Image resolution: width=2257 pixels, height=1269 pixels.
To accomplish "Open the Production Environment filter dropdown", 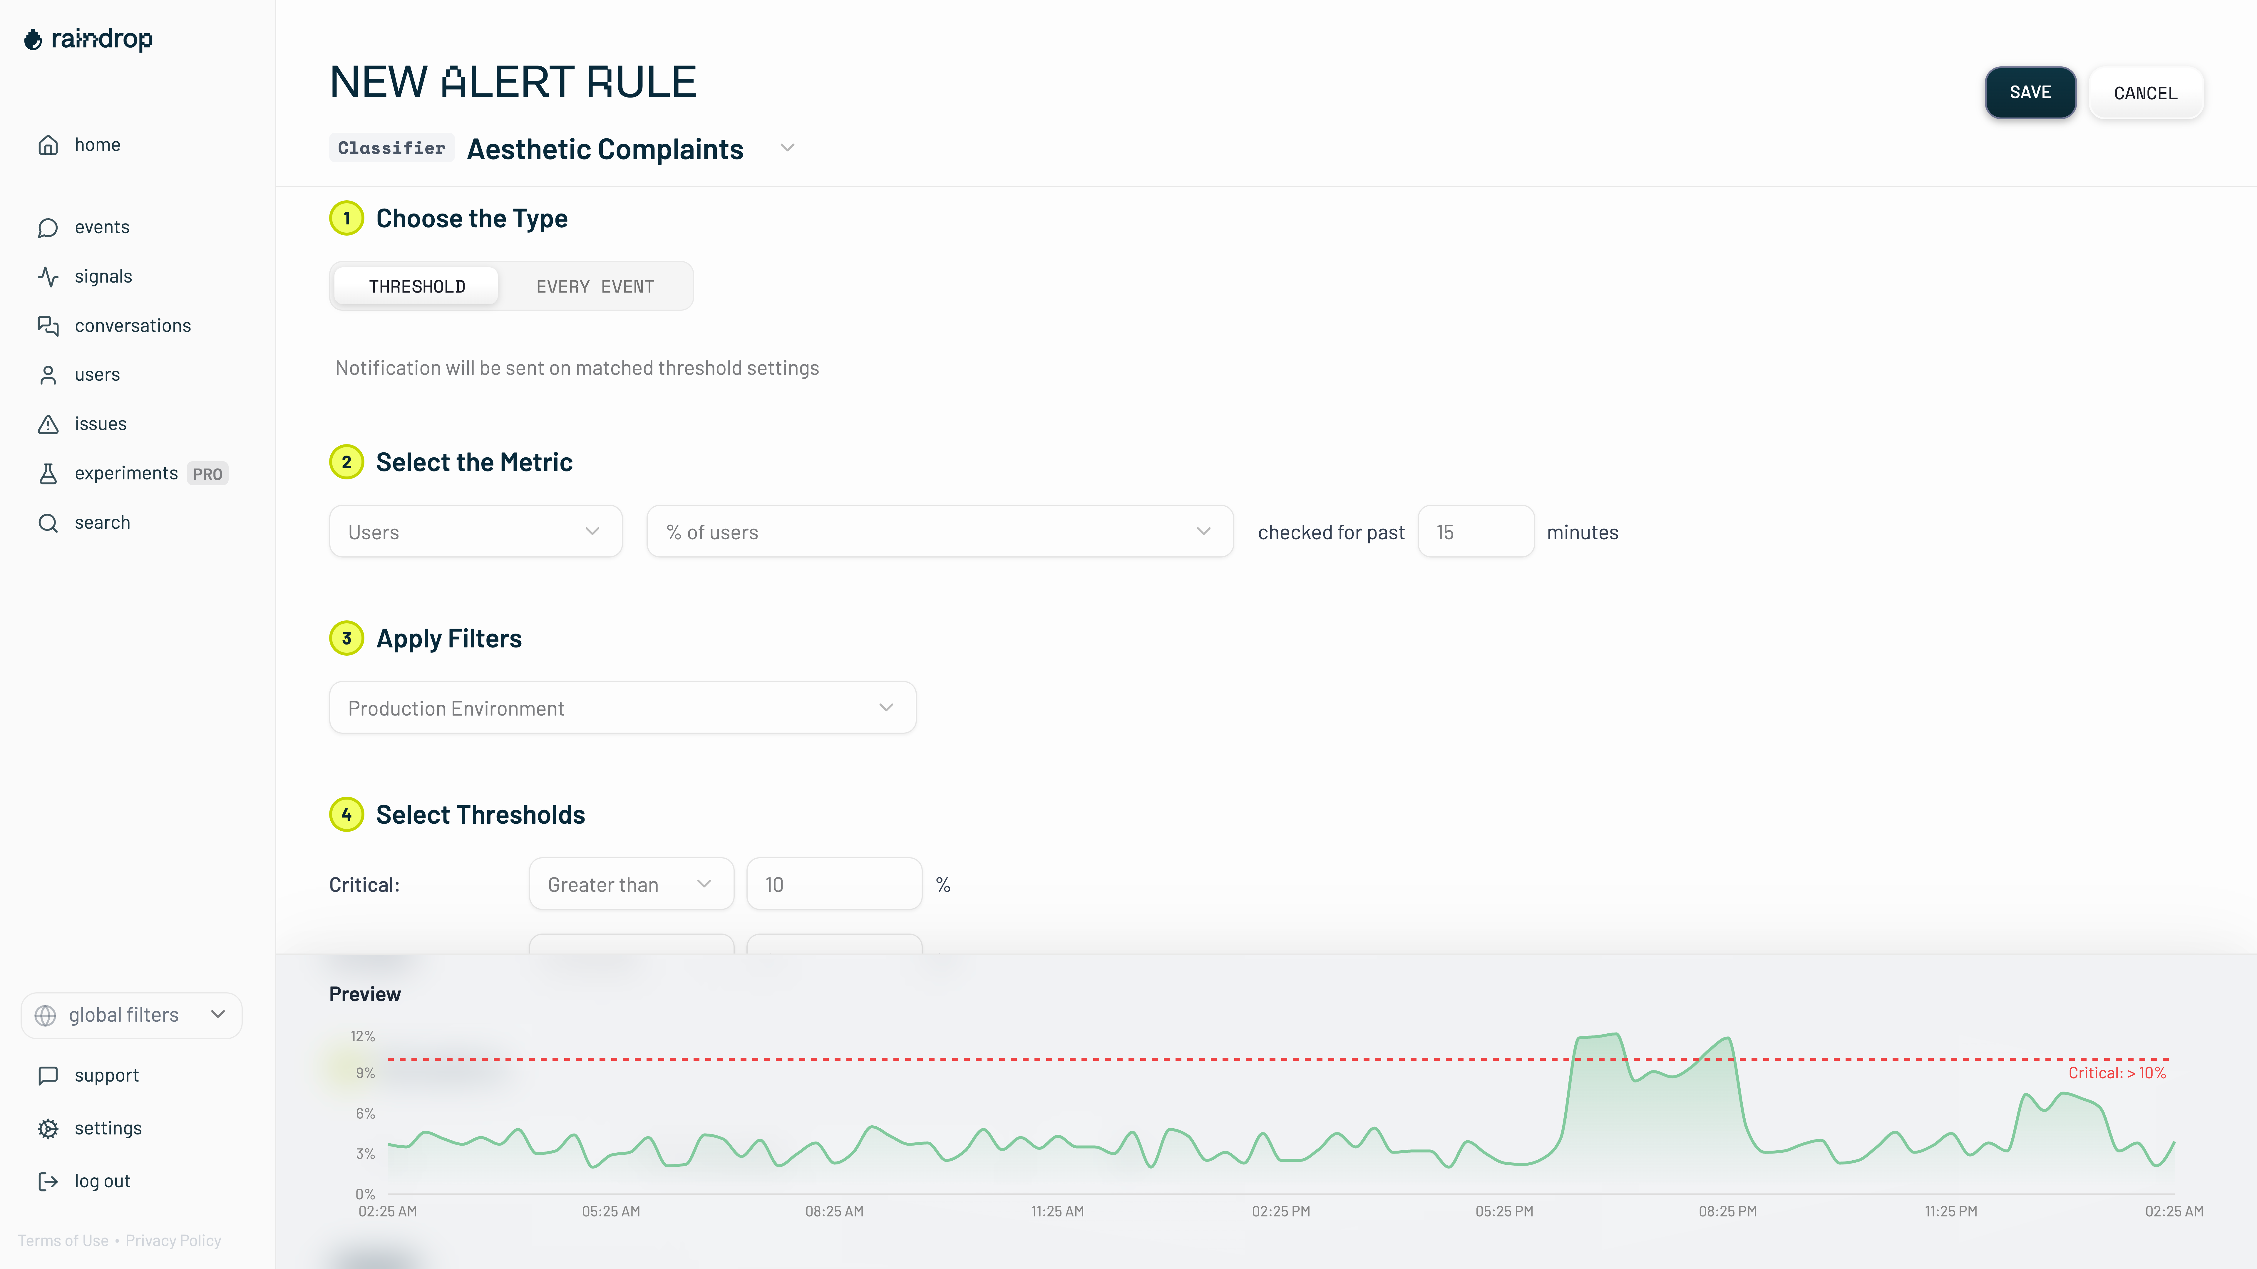I will (622, 708).
